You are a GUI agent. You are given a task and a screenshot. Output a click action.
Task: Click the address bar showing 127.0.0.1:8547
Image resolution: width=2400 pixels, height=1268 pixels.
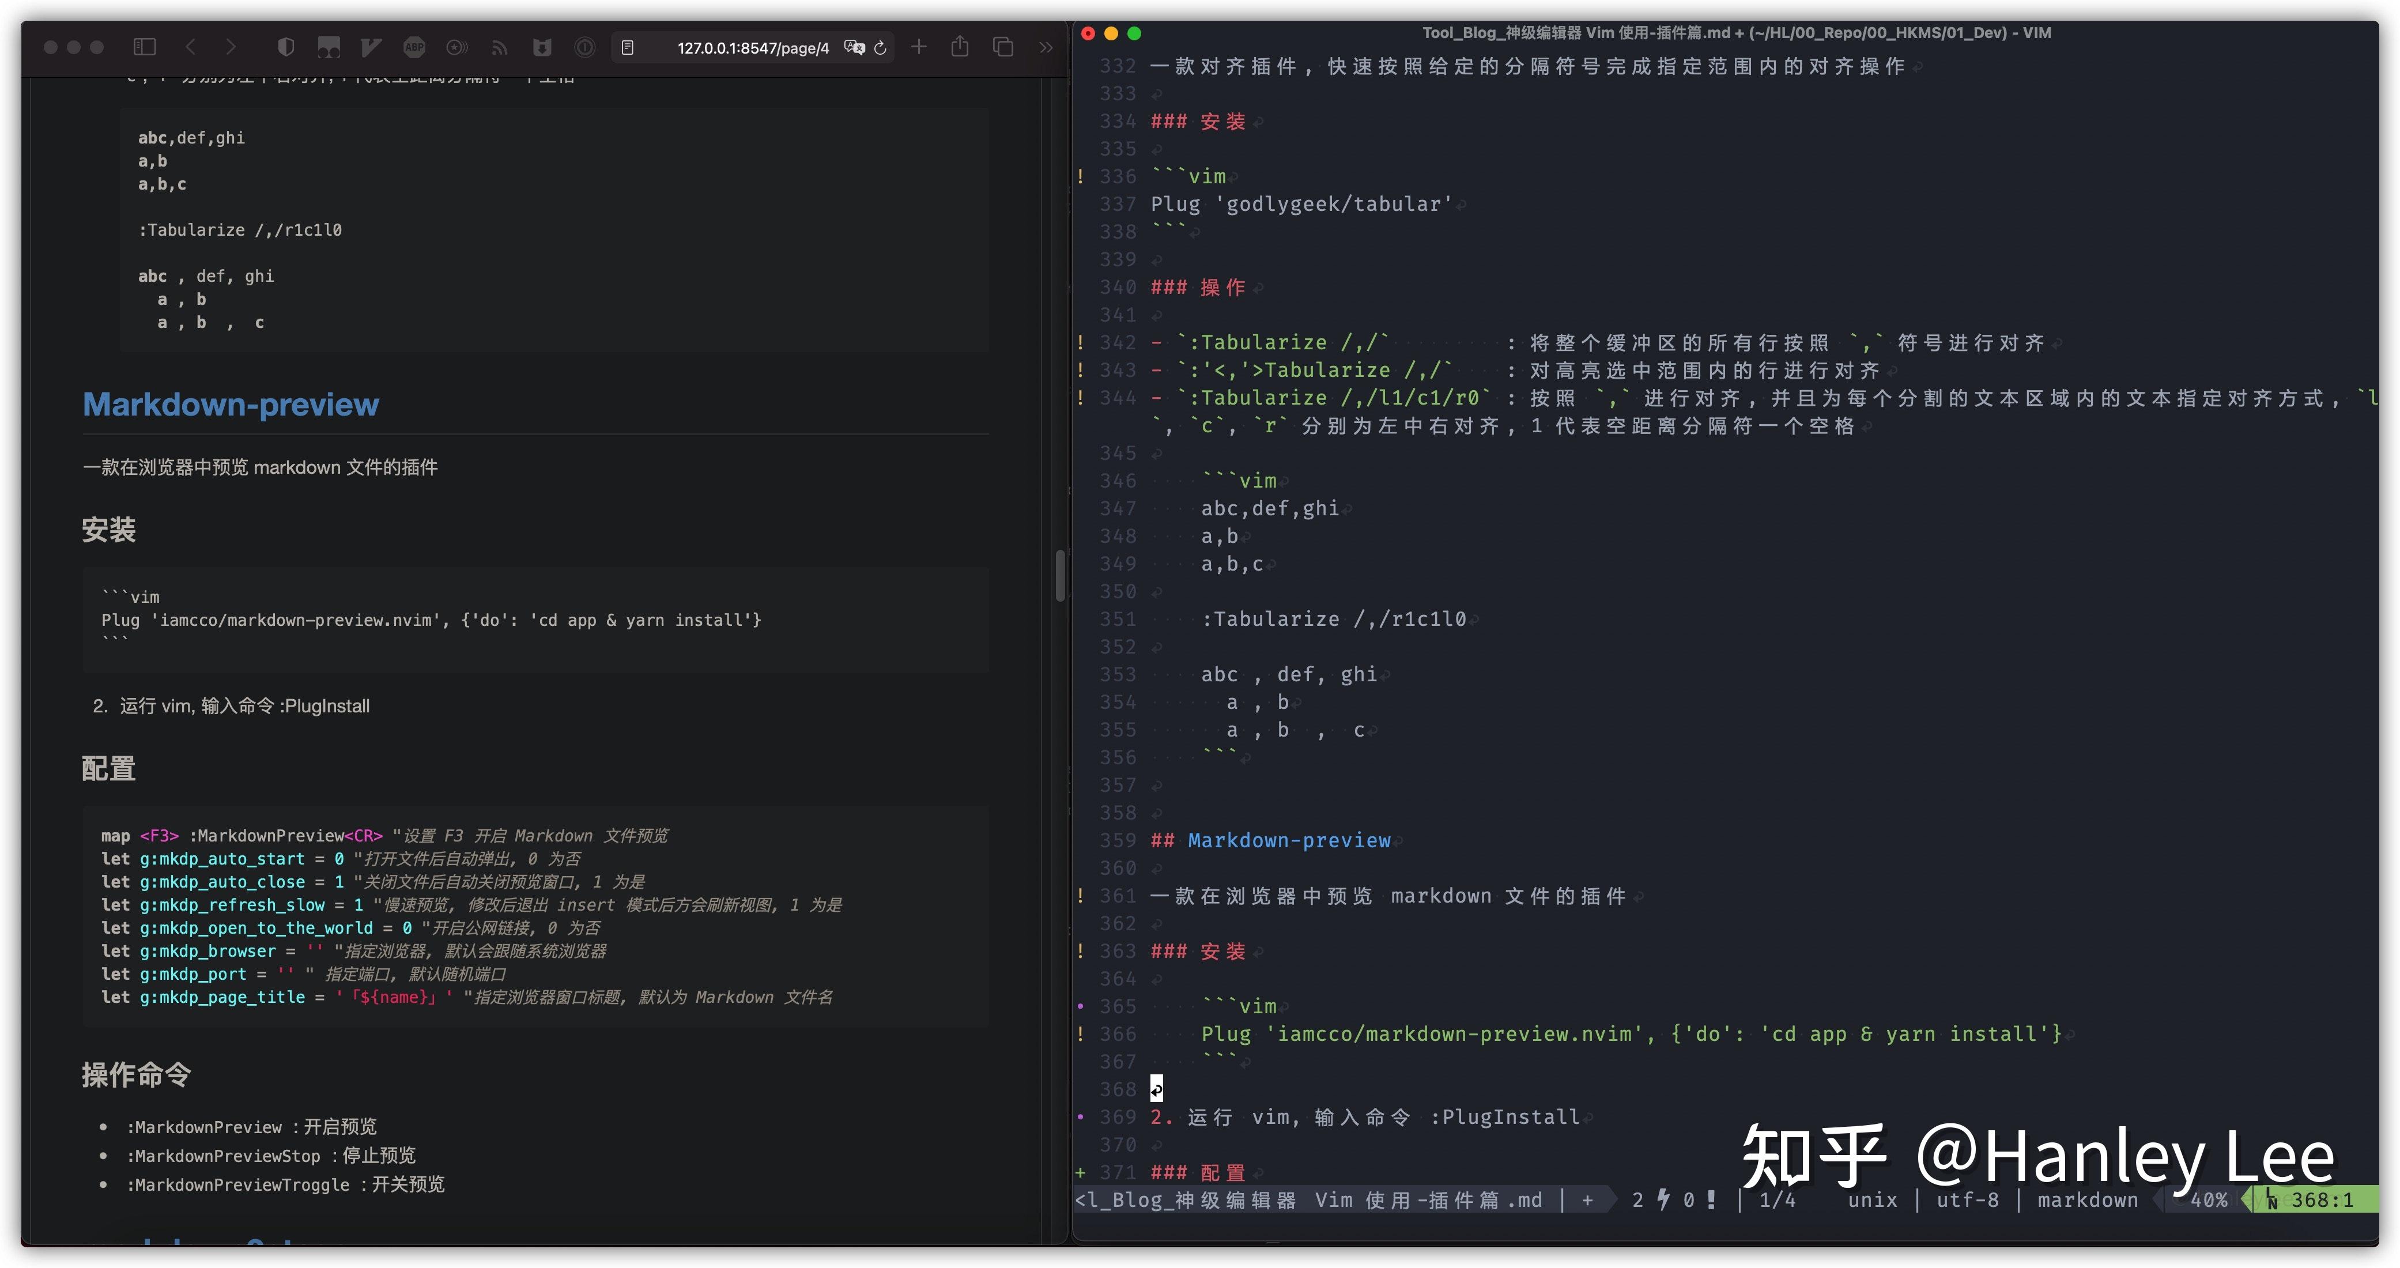pos(754,47)
